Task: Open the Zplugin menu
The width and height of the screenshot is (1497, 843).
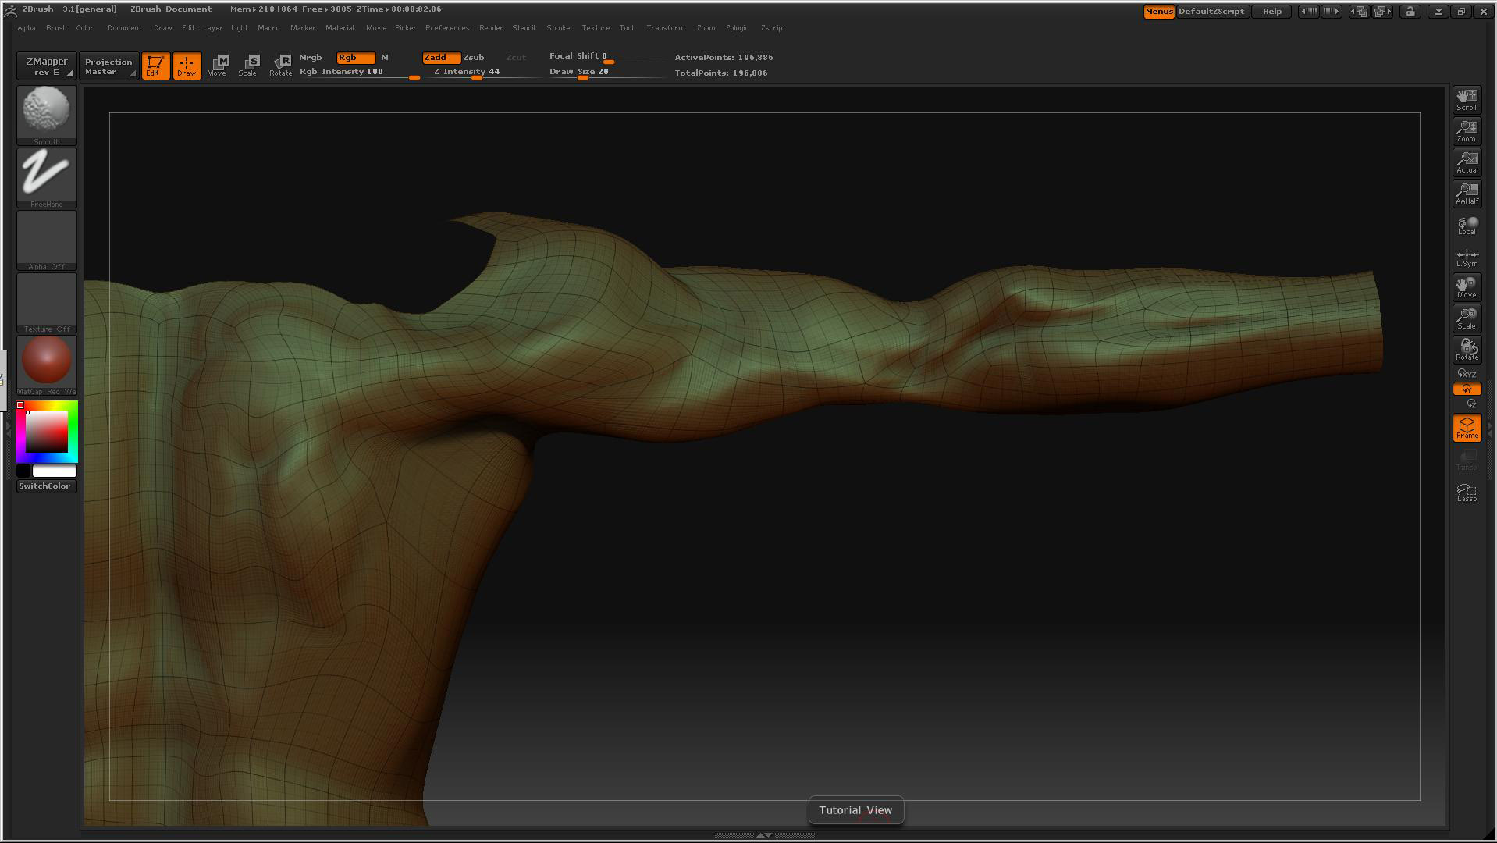Action: click(737, 28)
